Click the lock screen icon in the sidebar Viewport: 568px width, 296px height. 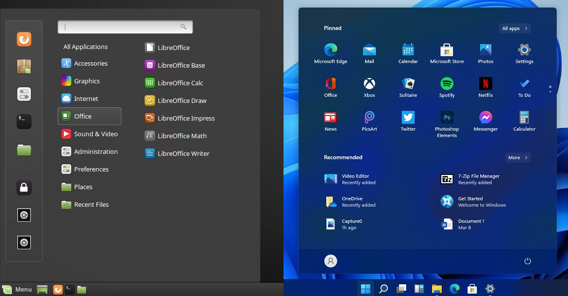[x=24, y=187]
